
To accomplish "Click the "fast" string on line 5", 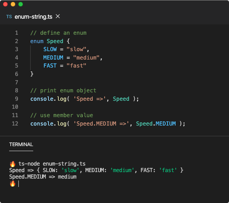I will tap(77, 66).
